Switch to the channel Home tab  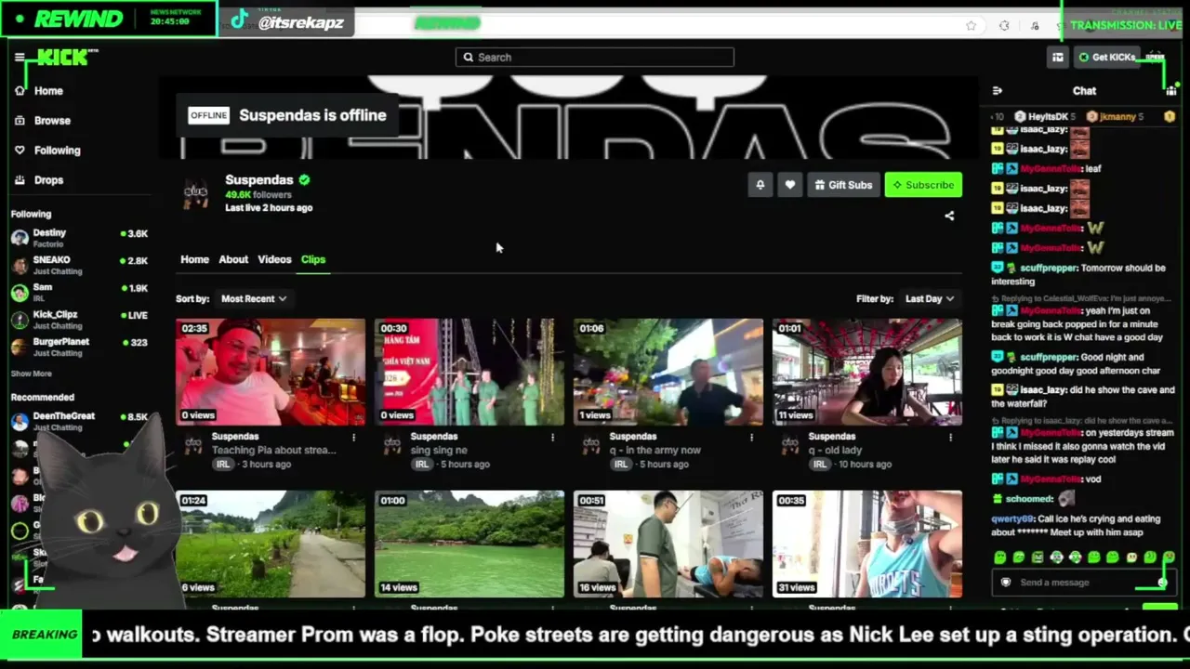(x=194, y=259)
